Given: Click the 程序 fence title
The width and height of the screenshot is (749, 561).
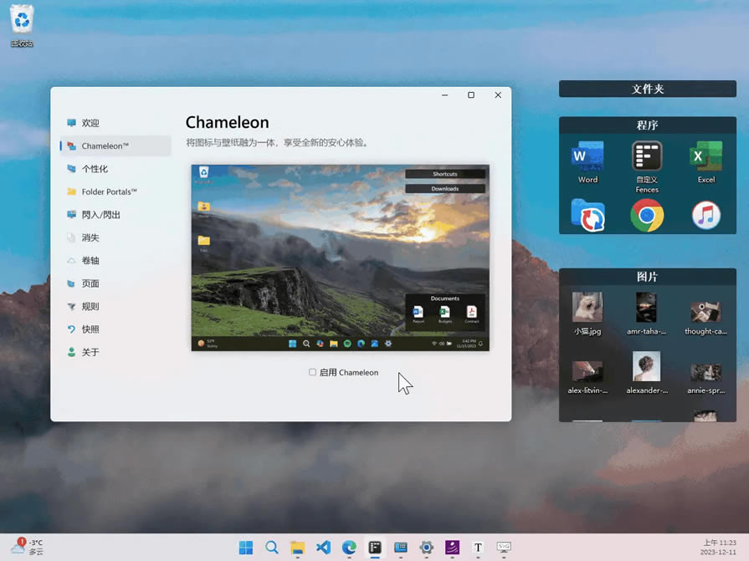Looking at the screenshot, I should click(648, 125).
